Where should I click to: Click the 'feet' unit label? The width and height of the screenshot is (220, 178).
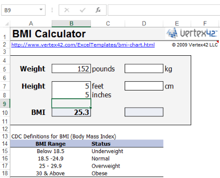[x=98, y=86]
